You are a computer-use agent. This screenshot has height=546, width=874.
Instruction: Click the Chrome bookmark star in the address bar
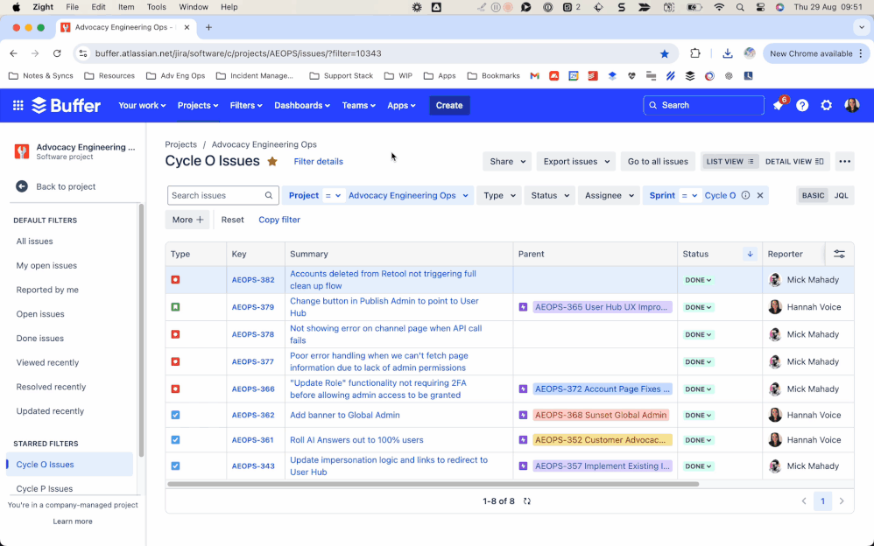point(664,53)
